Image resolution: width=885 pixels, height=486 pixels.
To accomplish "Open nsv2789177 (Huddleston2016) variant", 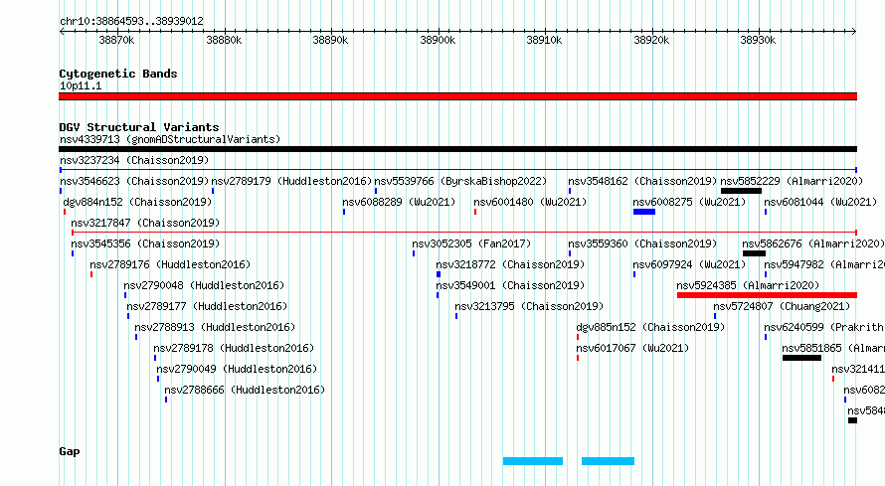I will (207, 306).
